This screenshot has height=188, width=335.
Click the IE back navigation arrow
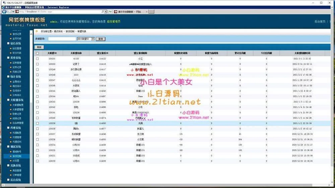pyautogui.click(x=4, y=11)
